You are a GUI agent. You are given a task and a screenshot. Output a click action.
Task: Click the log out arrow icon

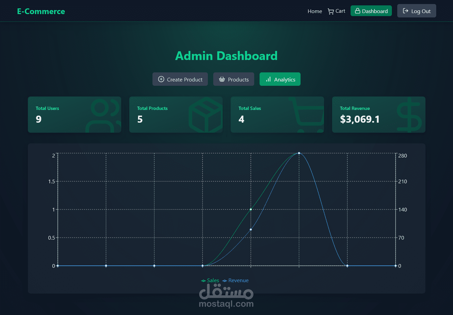[405, 11]
